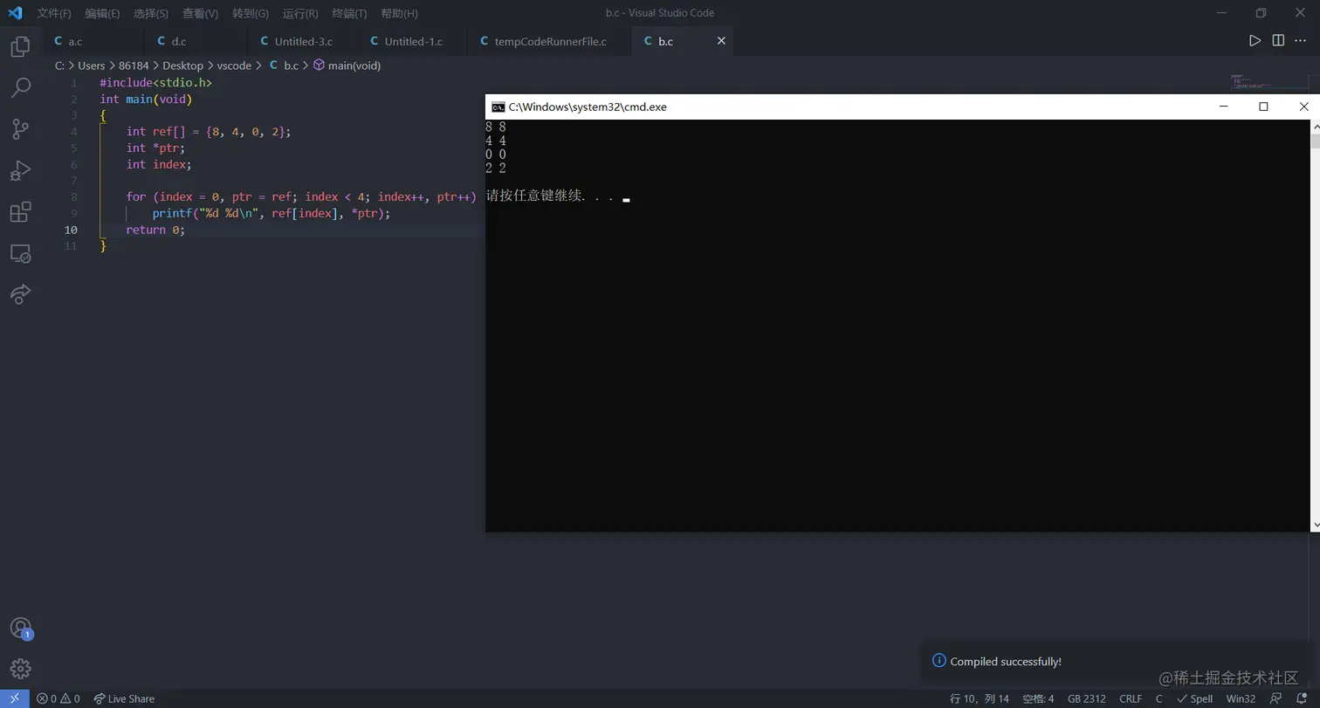Switch to the Untitled-1.c tab

point(413,41)
